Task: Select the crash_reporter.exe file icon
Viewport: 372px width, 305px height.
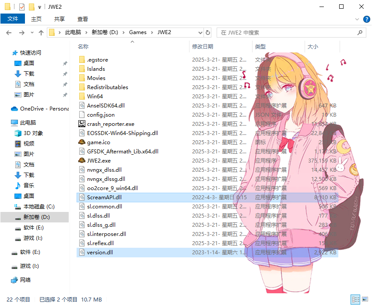Action: [x=81, y=124]
